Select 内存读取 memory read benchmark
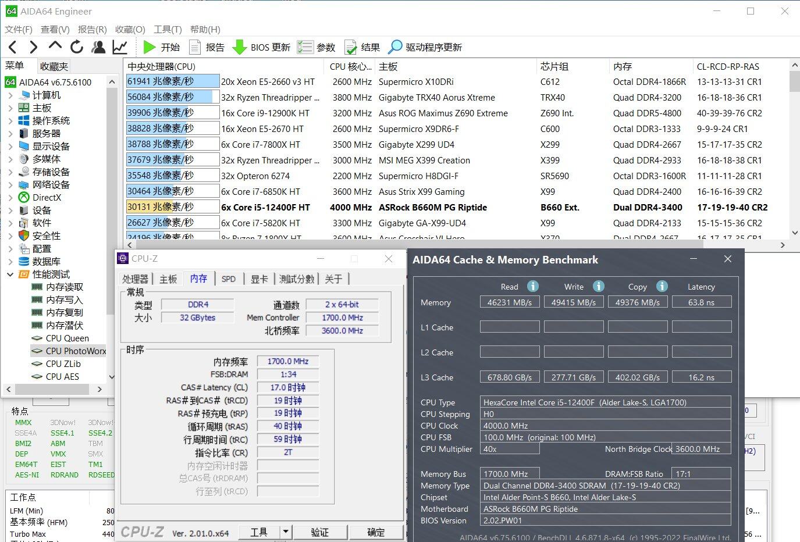The width and height of the screenshot is (800, 542). click(65, 287)
